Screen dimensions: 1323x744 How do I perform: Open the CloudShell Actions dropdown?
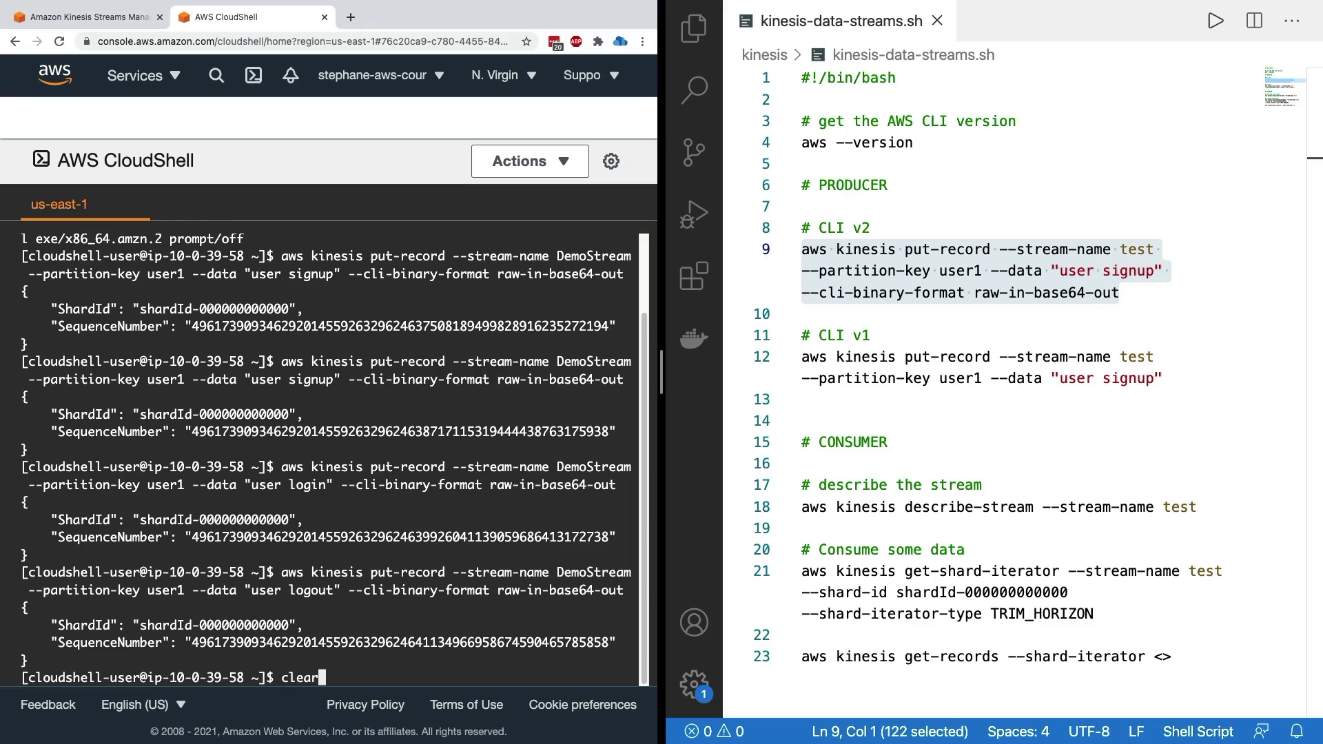[530, 161]
